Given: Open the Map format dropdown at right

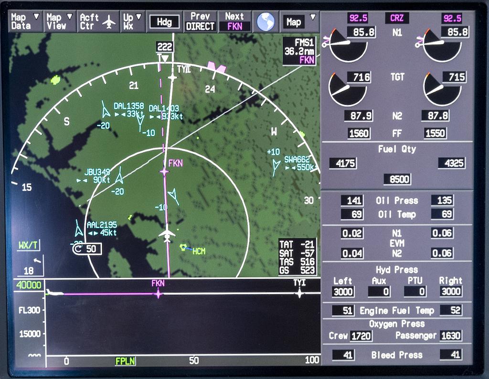Looking at the screenshot, I should [300, 22].
